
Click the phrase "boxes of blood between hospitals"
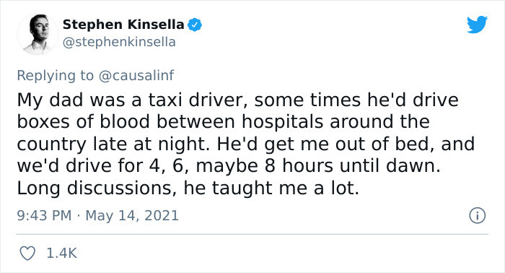tap(170, 122)
